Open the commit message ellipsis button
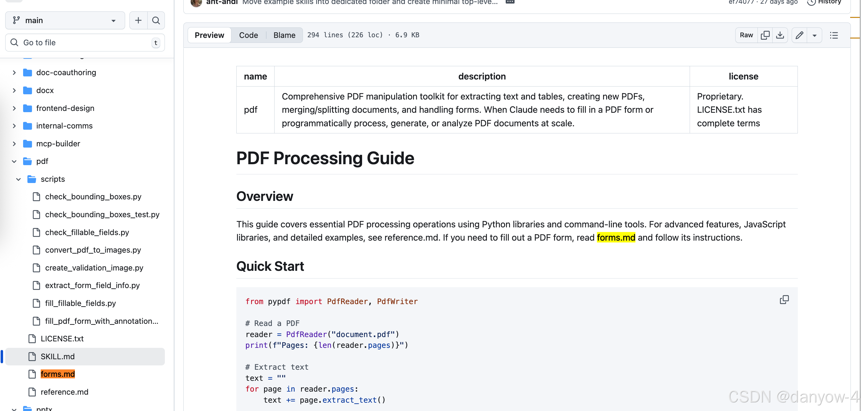Screen dimensions: 861x411 pos(510,2)
